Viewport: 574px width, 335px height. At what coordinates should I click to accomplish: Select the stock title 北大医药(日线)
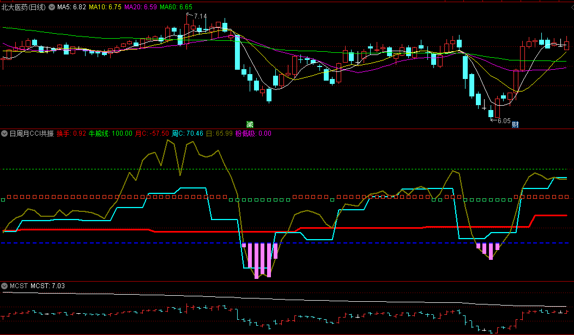24,7
